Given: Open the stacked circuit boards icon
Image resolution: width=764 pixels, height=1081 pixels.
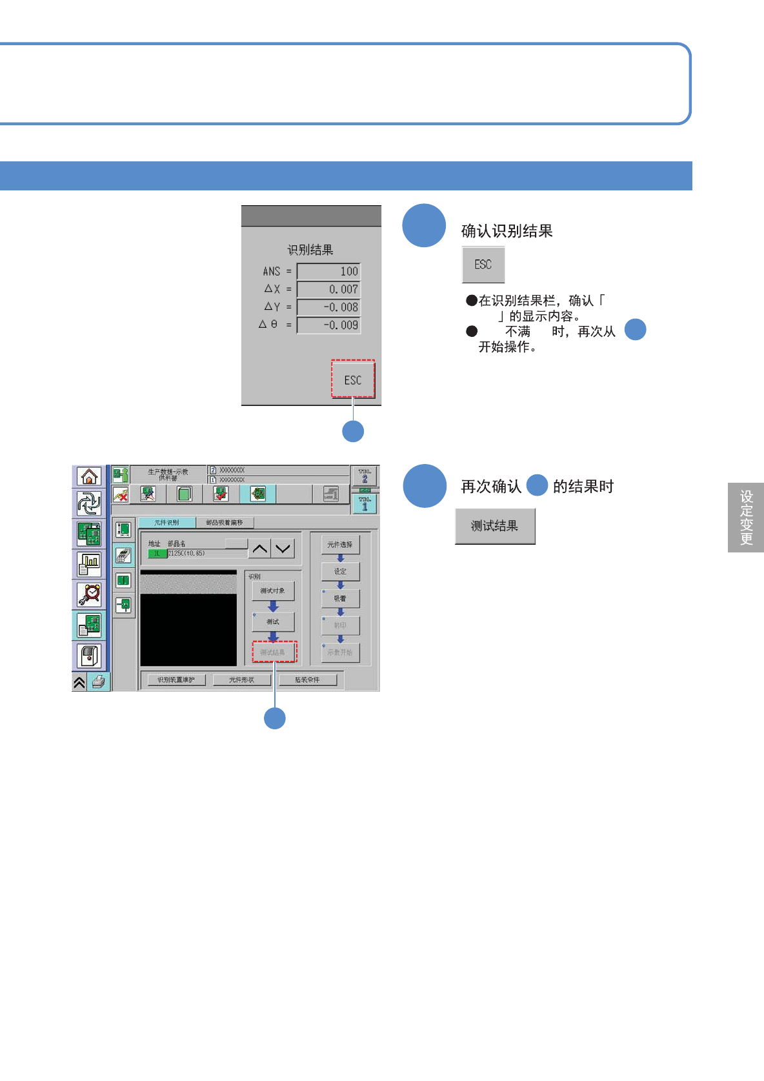Looking at the screenshot, I should (x=89, y=534).
